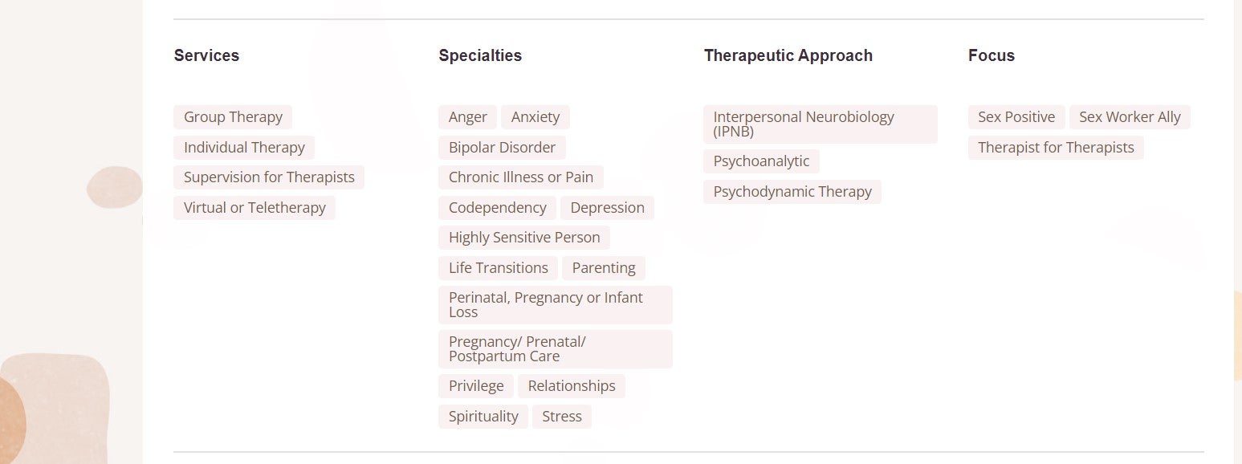Image resolution: width=1242 pixels, height=464 pixels.
Task: Select the Anxiety specialty tag
Action: coord(535,117)
